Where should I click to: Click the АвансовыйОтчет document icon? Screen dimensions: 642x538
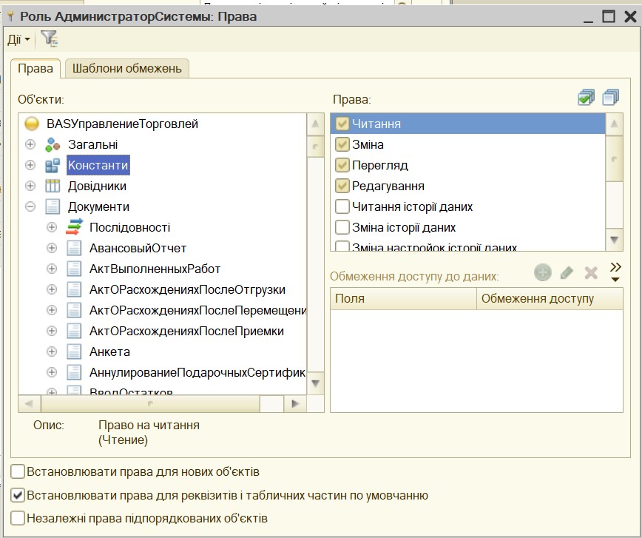(x=74, y=249)
